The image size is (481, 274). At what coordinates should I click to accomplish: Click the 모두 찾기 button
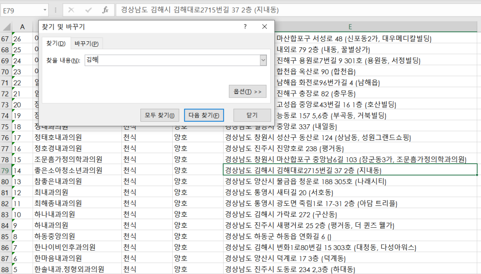pyautogui.click(x=160, y=115)
